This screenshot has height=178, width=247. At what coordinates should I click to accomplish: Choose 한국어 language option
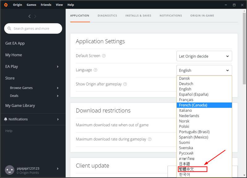204,175
